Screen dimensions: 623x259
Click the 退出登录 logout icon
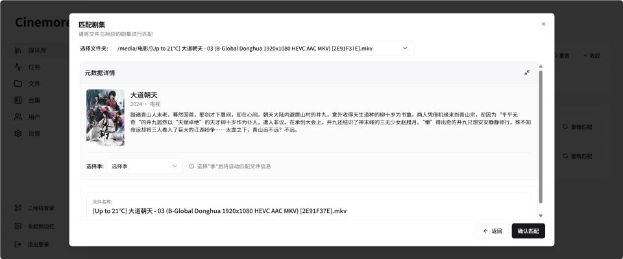coord(18,244)
